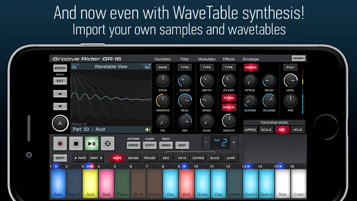The height and width of the screenshot is (201, 357).
Task: Click the down arrow menu button
Action: 60,106
